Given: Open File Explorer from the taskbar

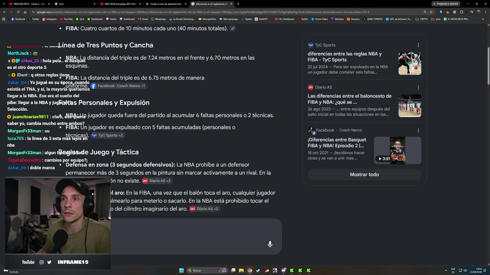Looking at the screenshot, I should (241, 270).
